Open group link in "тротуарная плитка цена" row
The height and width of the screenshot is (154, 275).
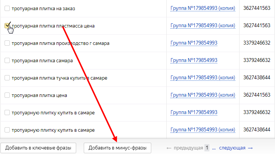tap(203, 95)
